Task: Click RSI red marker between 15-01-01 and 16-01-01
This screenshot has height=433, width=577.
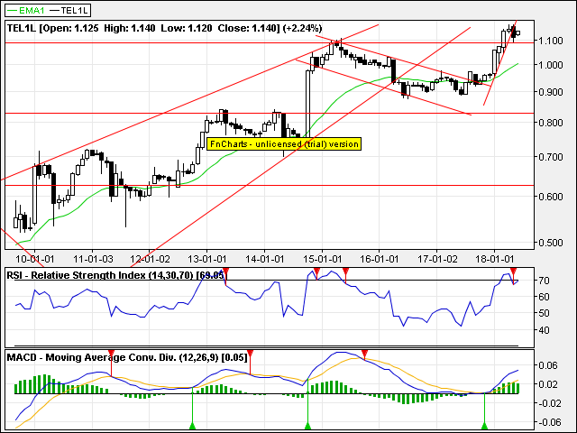Action: (x=345, y=272)
